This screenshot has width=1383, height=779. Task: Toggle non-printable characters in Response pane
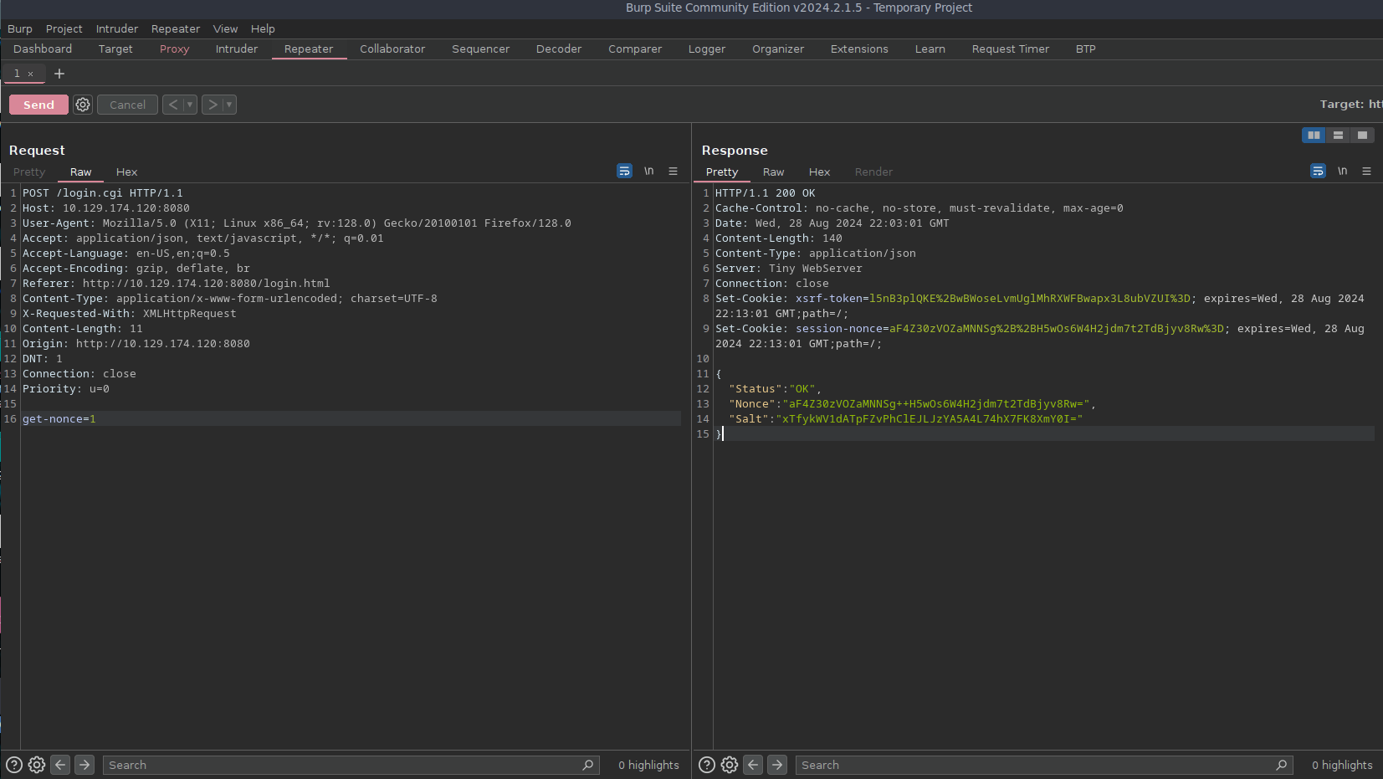1342,172
